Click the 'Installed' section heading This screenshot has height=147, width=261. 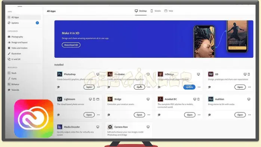[x=59, y=65]
